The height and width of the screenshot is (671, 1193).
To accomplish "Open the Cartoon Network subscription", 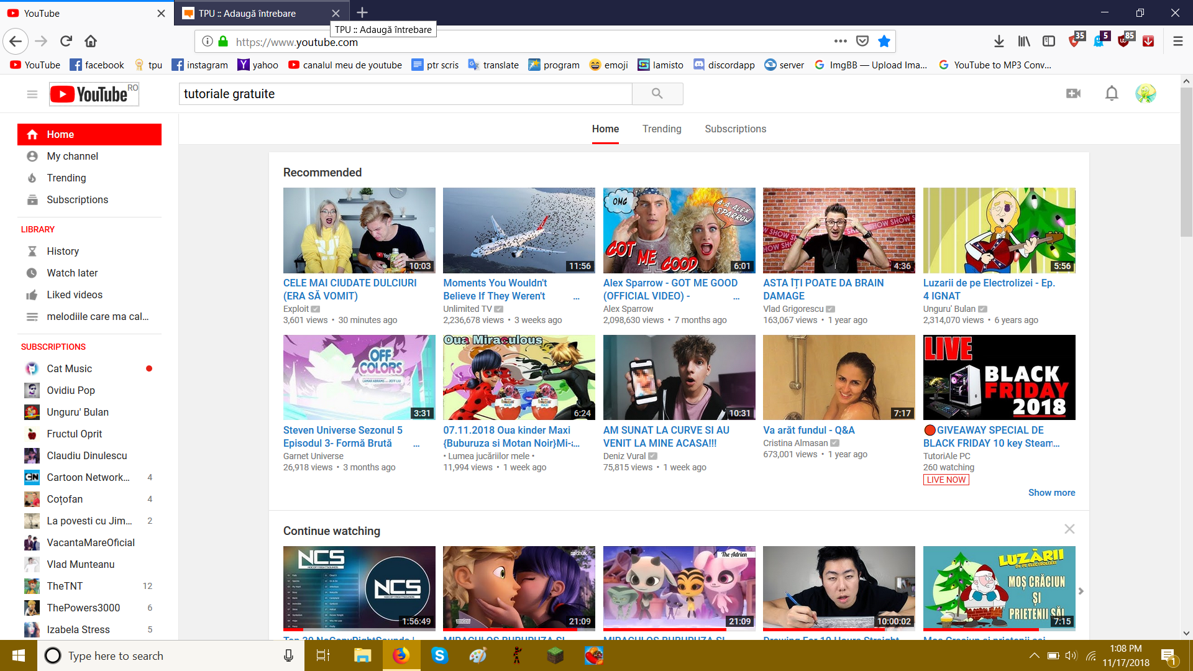I will point(89,477).
